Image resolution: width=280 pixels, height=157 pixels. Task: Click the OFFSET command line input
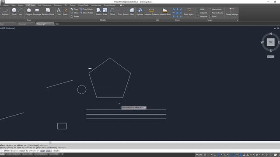(x=140, y=151)
